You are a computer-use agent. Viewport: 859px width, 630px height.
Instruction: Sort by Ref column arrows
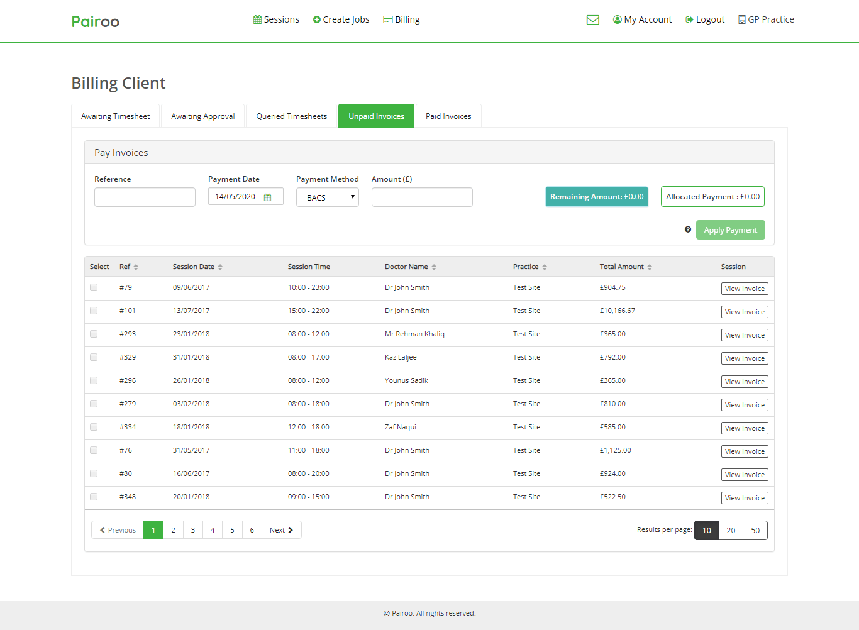pos(136,267)
